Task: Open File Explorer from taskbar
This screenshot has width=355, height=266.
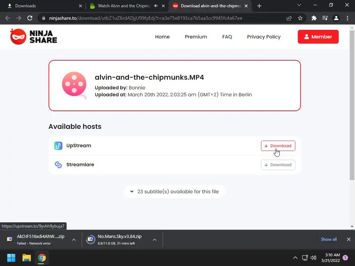Action: [26, 258]
